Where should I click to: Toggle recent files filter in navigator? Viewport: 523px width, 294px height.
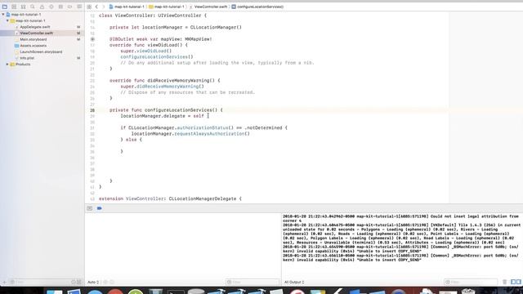[74, 282]
